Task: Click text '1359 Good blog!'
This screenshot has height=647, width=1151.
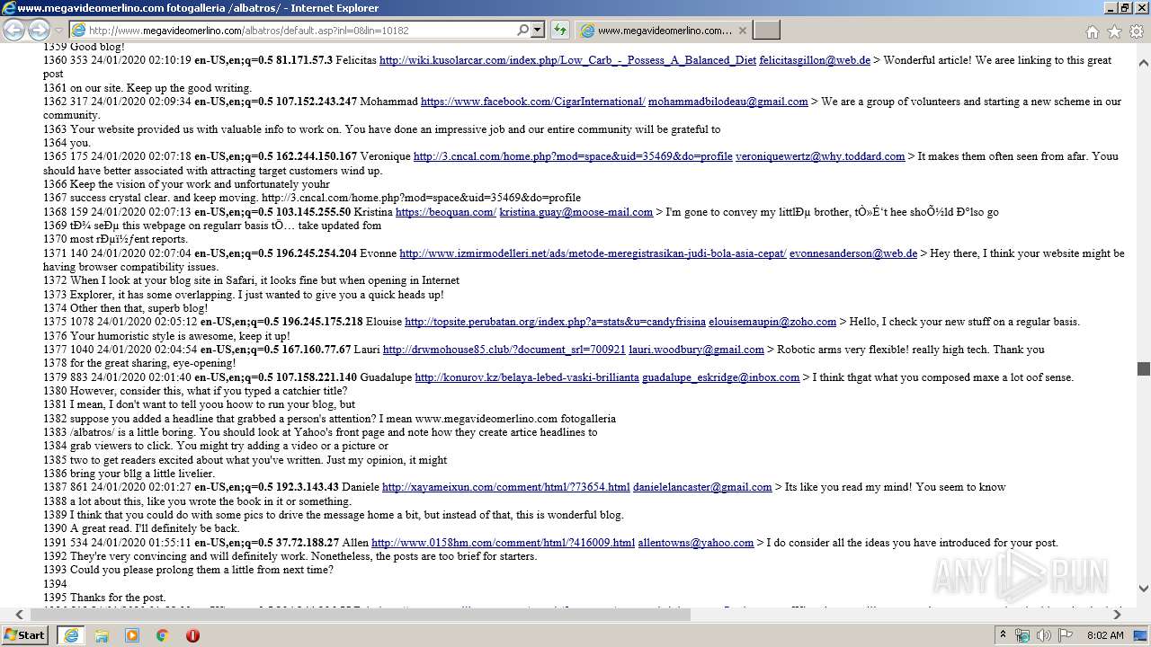Action: 84,47
